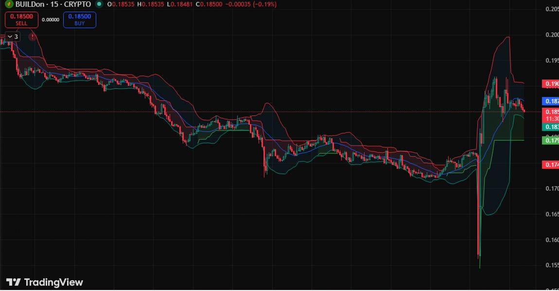Click the red 0.18500 SELL button
This screenshot has width=559, height=291.
click(x=21, y=19)
